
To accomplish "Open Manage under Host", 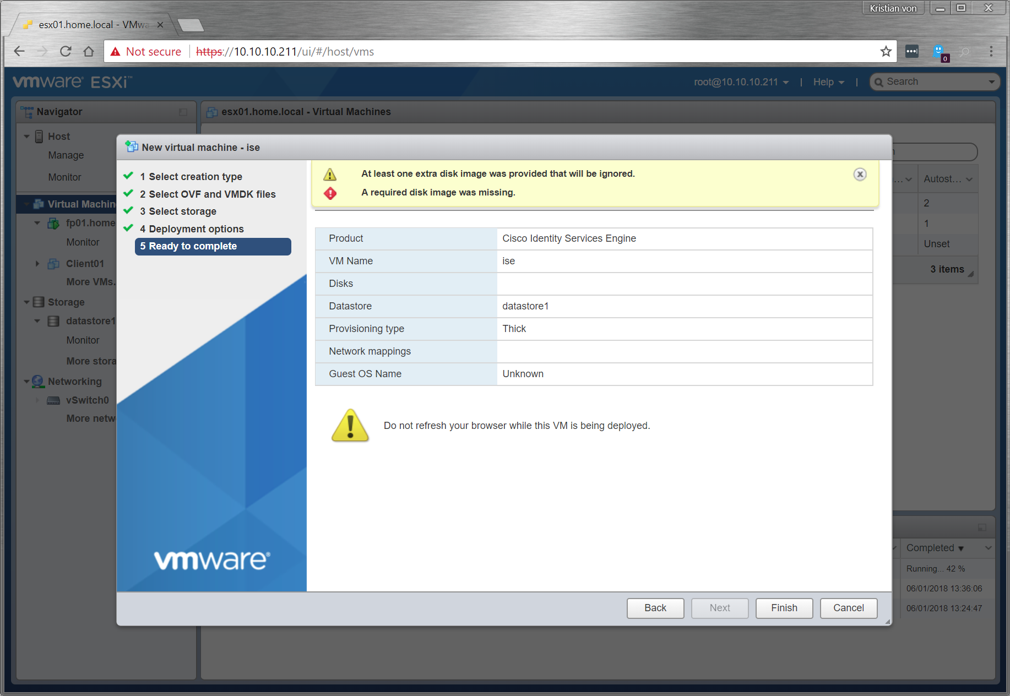I will tap(66, 155).
